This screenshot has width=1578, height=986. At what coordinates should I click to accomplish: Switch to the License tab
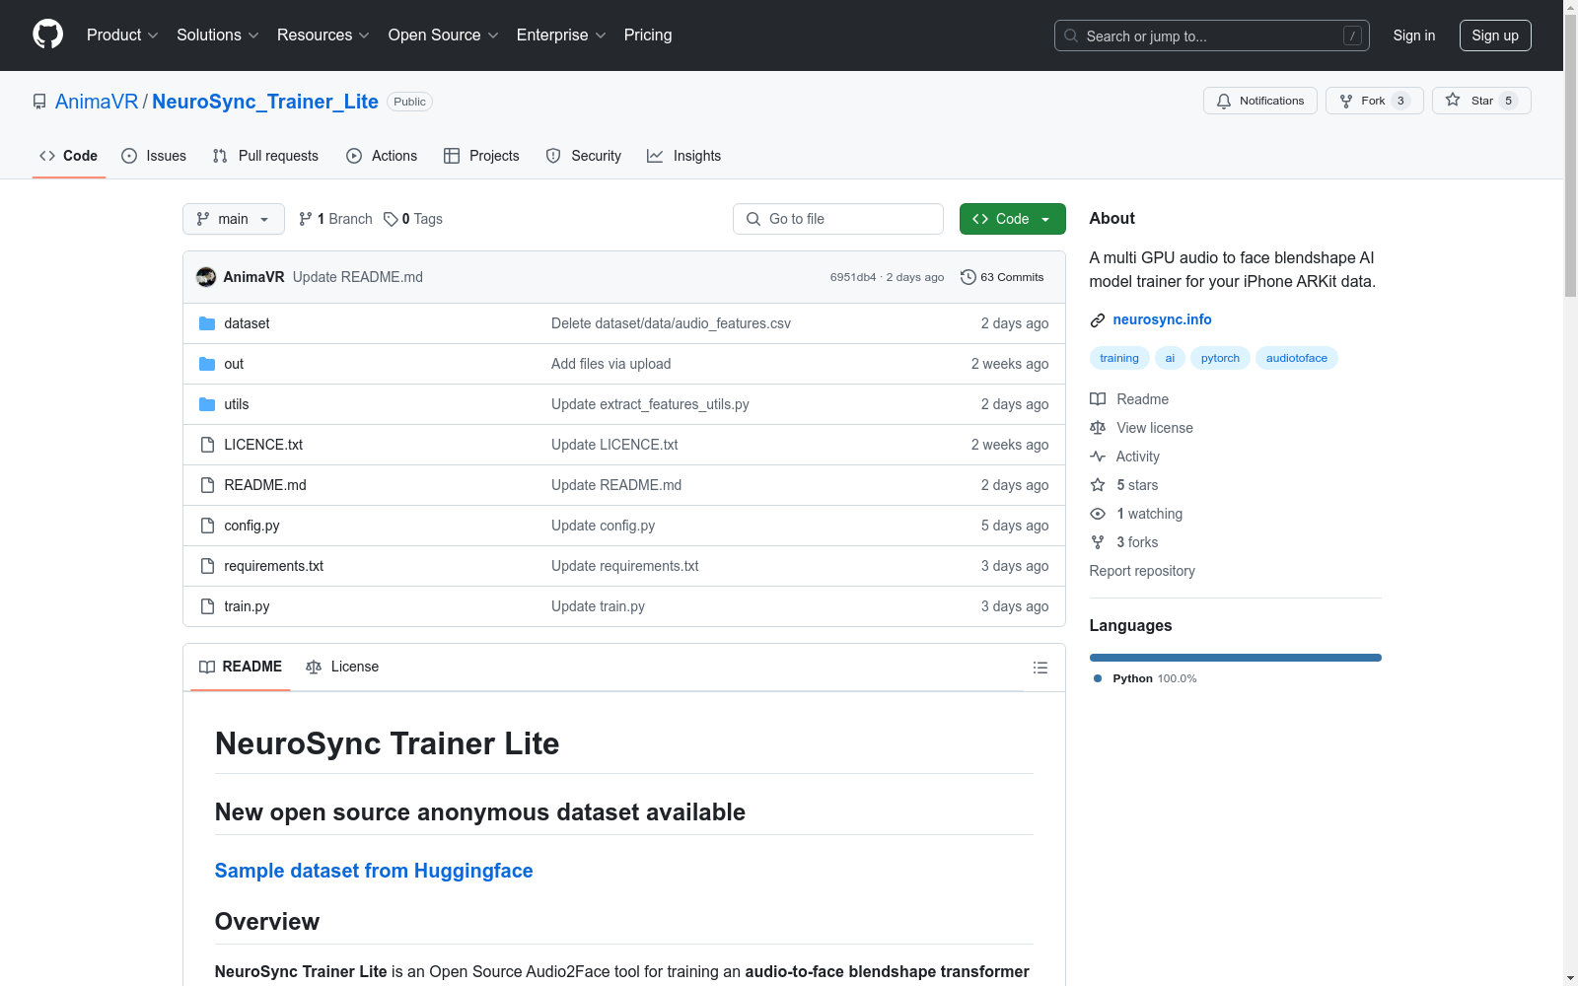pyautogui.click(x=342, y=667)
